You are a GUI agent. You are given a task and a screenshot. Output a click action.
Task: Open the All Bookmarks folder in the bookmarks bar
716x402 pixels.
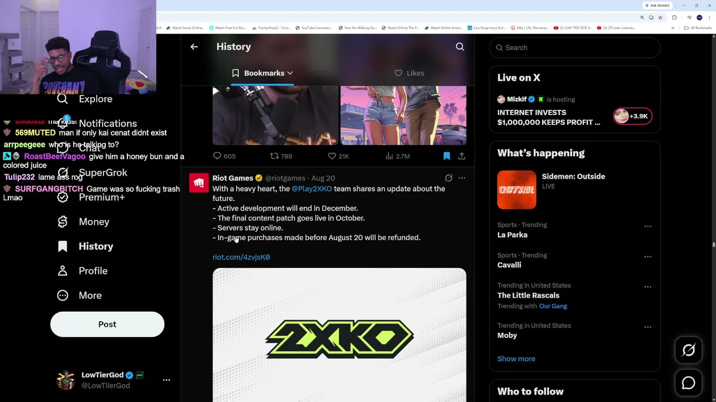click(697, 28)
